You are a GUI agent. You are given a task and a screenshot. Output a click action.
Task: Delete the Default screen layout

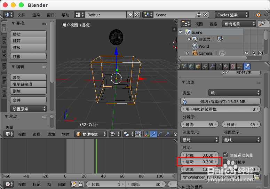(x=137, y=15)
